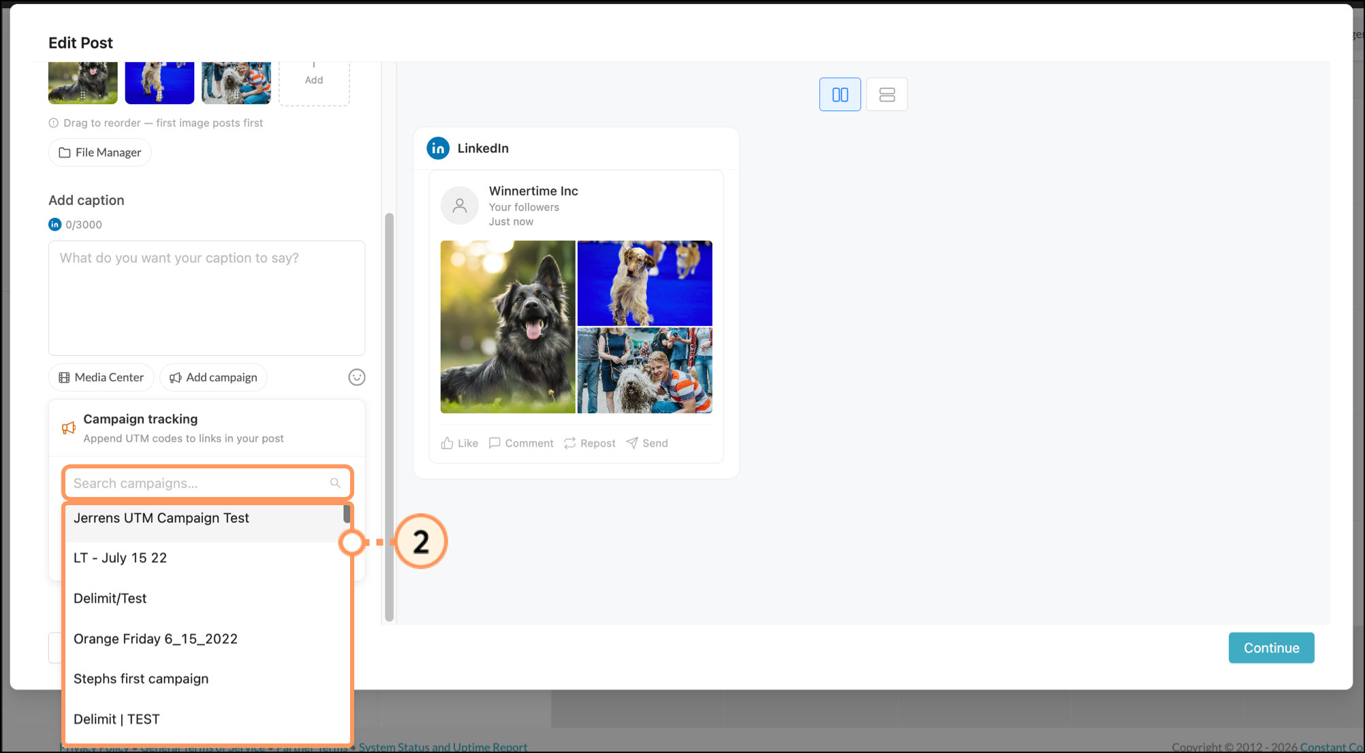Click the LinkedIn logo in preview header
This screenshot has width=1365, height=753.
438,148
